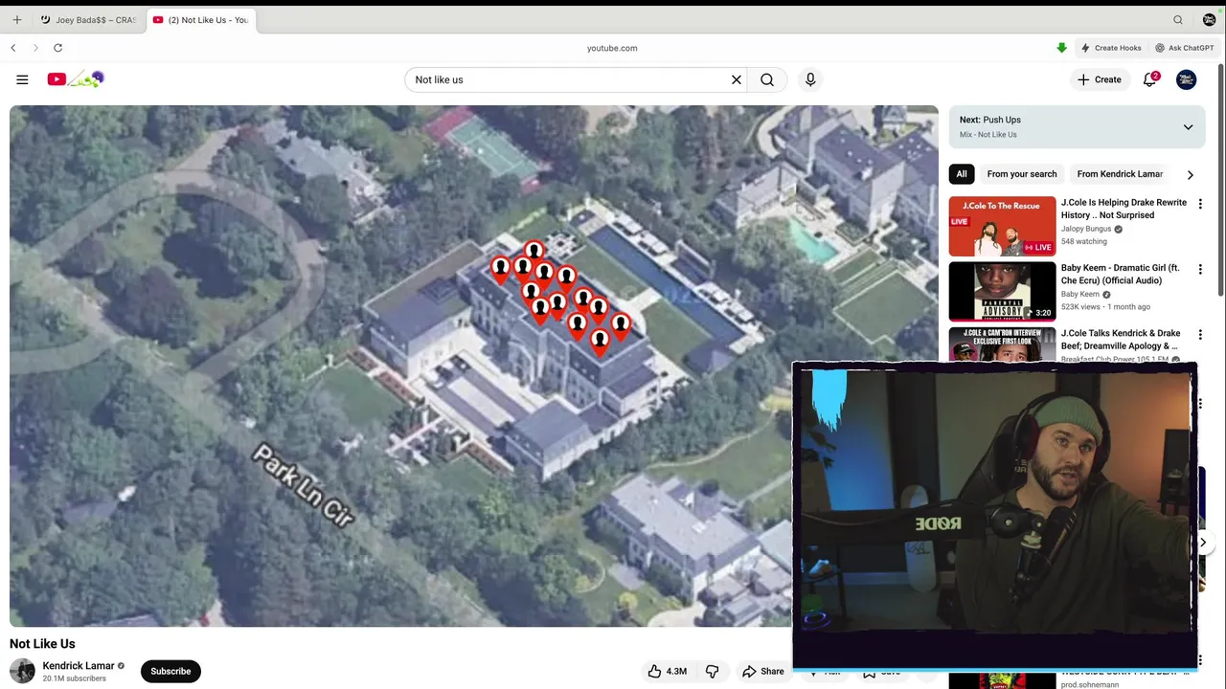1226x689 pixels.
Task: Click the Share button
Action: [763, 671]
